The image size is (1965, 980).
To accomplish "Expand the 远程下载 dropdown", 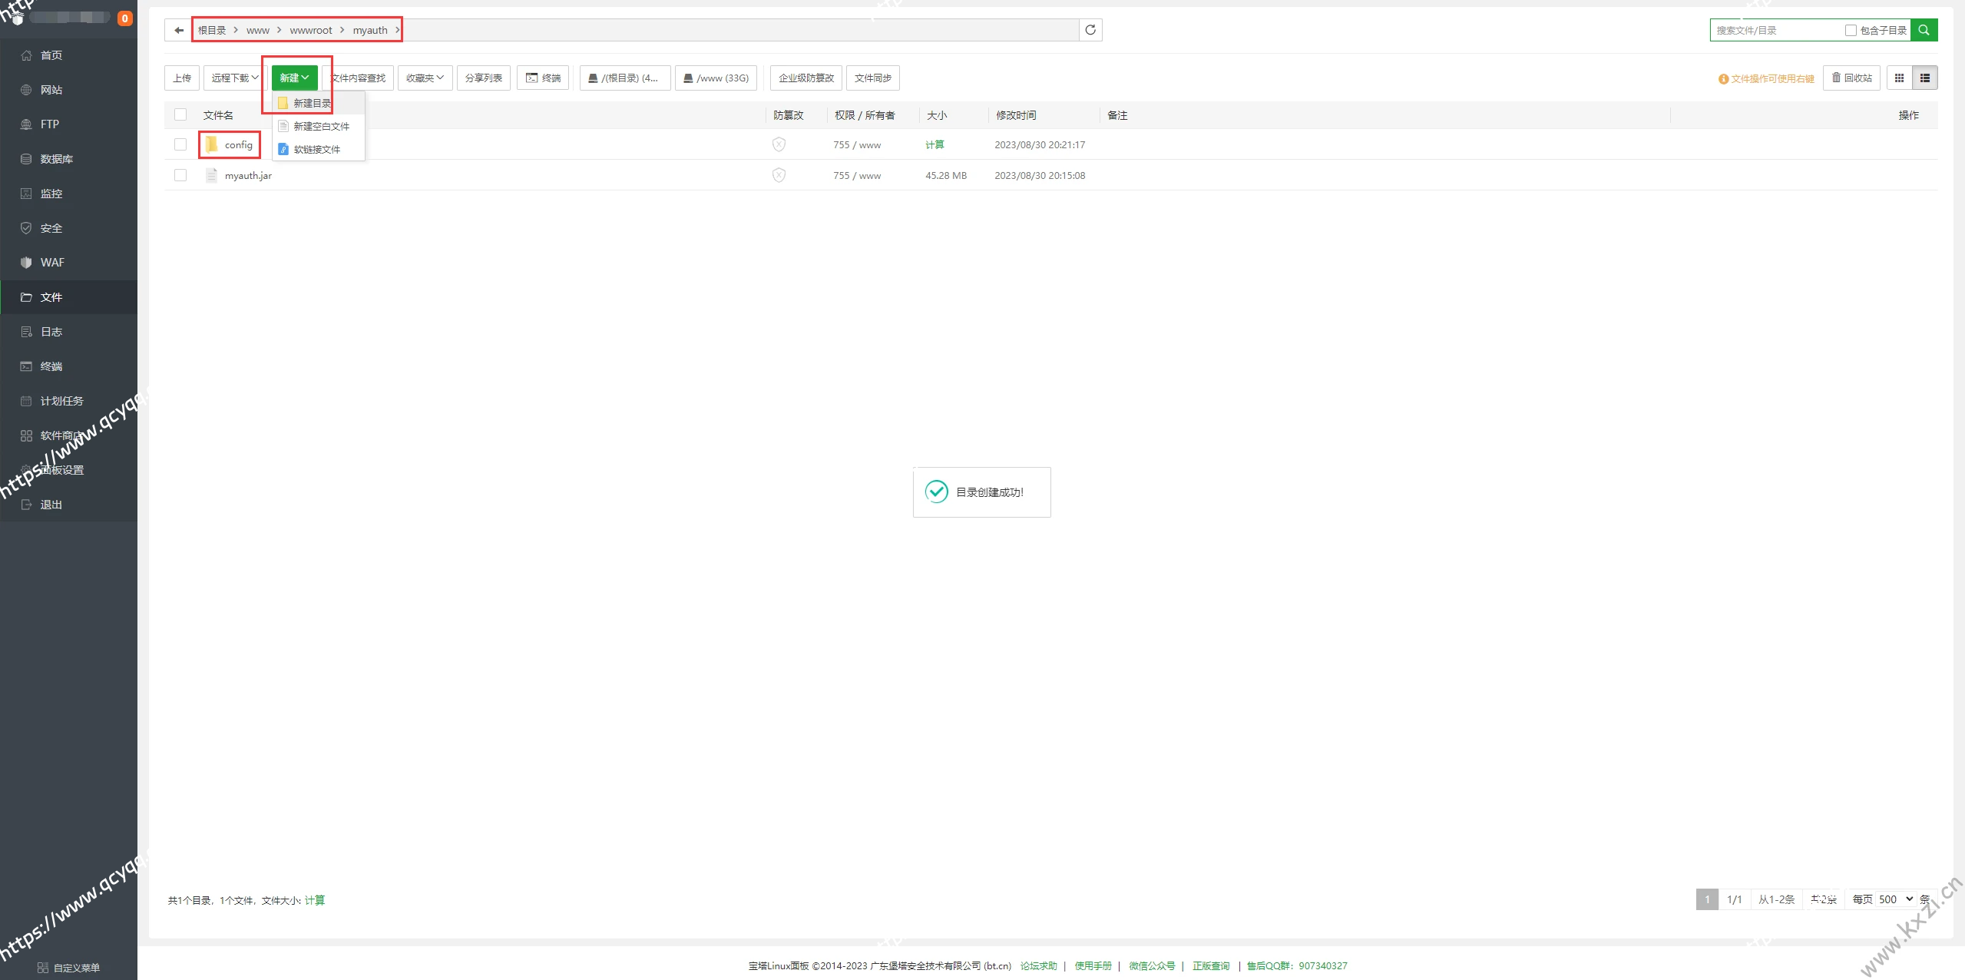I will click(234, 78).
